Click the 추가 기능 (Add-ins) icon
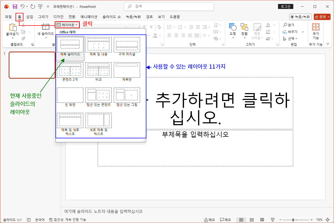Viewport: 334px width, 223px height. pos(316,29)
